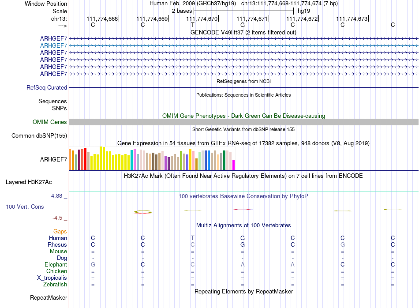Select the OMIM Genes gray bar
The width and height of the screenshot is (419, 308).
[243, 122]
